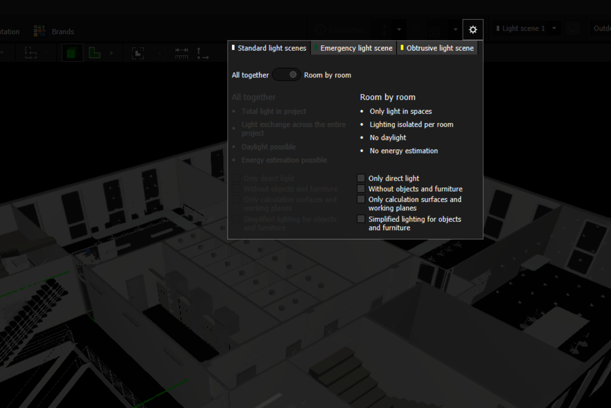
Task: Expand the small arrow beside the floor plan view icon
Action: tap(112, 53)
